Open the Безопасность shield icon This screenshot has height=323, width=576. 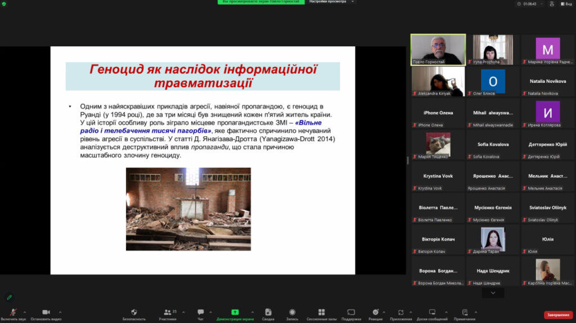(134, 312)
